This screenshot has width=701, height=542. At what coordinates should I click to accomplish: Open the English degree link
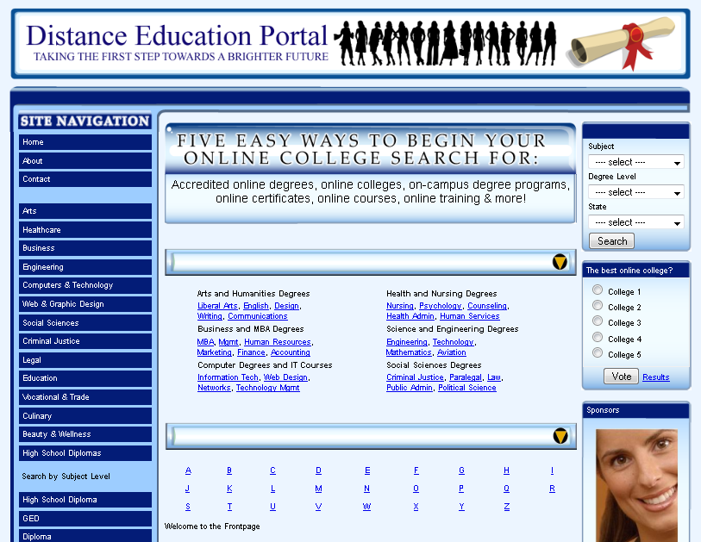tap(256, 306)
